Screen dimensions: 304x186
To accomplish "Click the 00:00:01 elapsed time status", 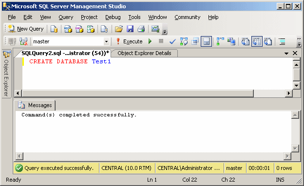I will click(259, 168).
